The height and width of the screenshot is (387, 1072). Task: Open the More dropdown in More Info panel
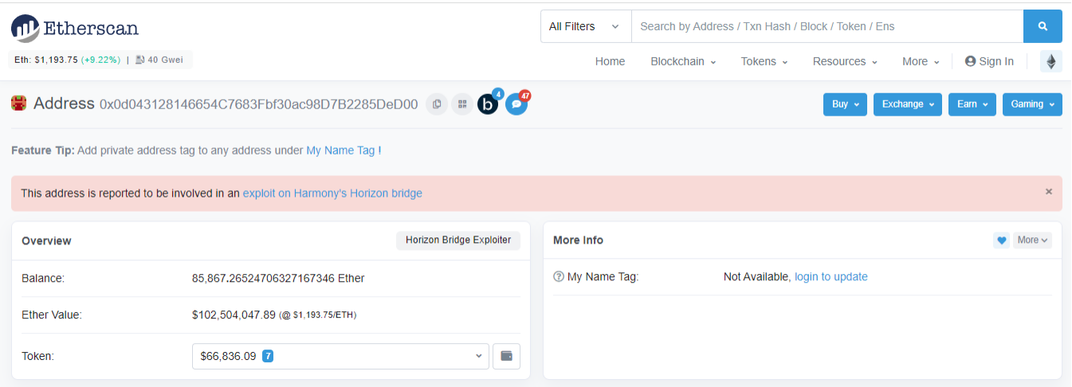[x=1032, y=240]
